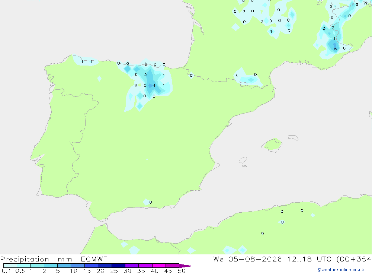Pick the 10–15 mm legend color swatch
The height and width of the screenshot is (273, 372).
pyautogui.click(x=78, y=266)
